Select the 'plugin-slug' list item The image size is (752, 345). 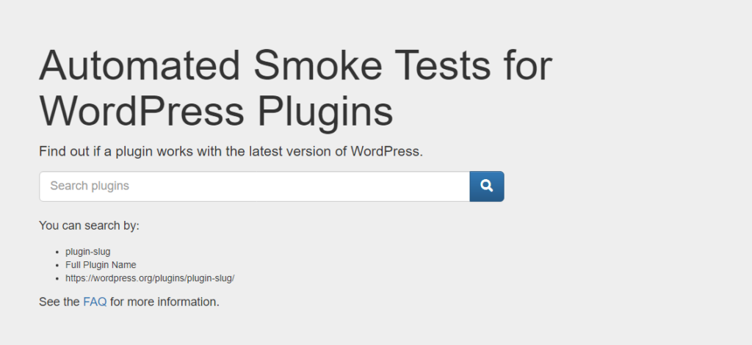pos(88,252)
